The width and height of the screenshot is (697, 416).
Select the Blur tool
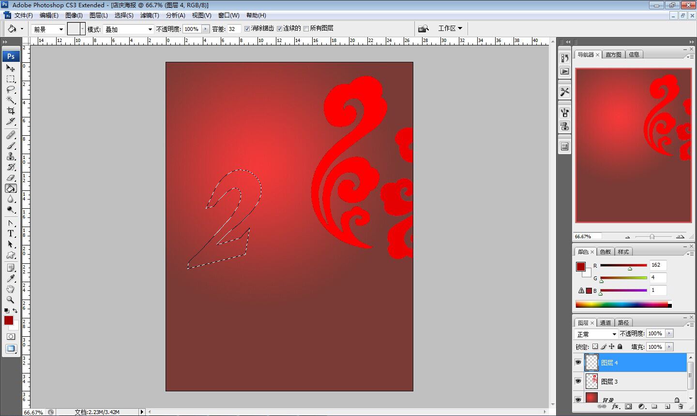(x=11, y=199)
